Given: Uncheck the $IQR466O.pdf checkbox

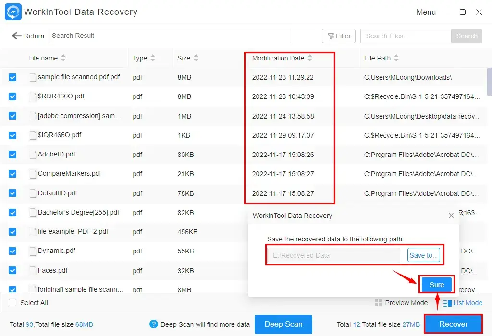Looking at the screenshot, I should (x=12, y=135).
